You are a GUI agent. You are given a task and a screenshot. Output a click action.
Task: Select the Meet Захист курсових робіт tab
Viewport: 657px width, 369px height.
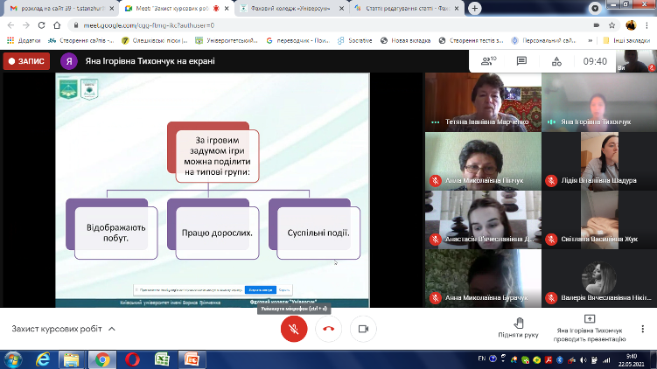pos(175,9)
